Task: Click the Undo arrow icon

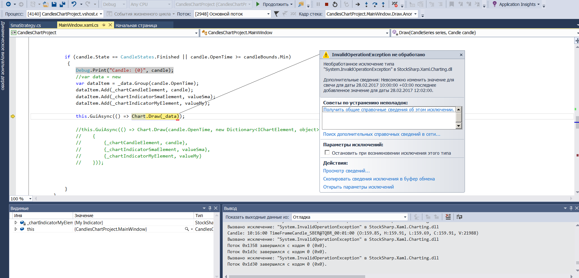Action: [x=74, y=4]
